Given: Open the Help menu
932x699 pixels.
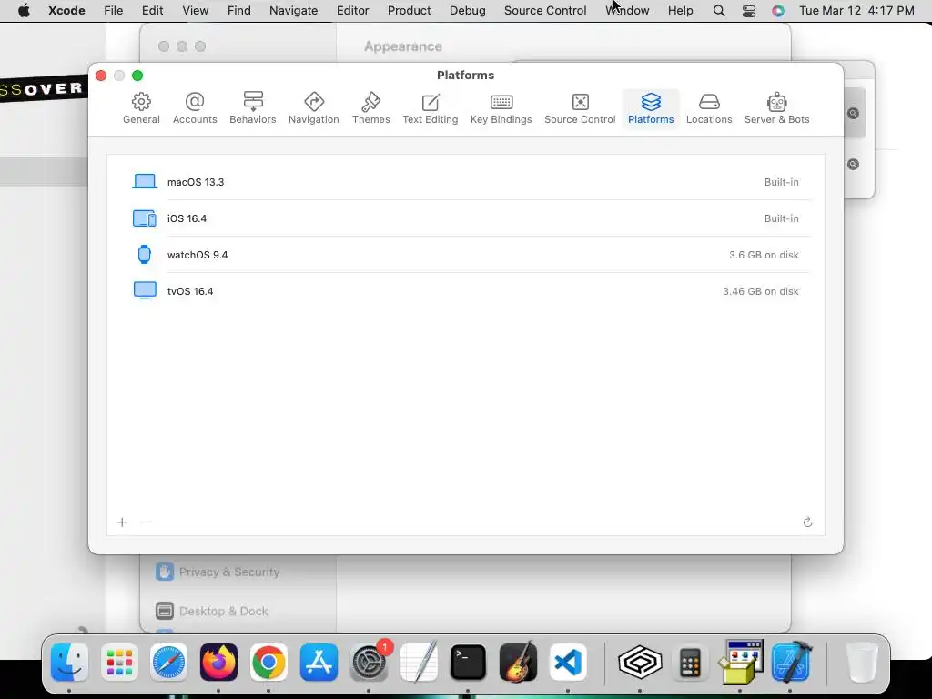Looking at the screenshot, I should [681, 11].
